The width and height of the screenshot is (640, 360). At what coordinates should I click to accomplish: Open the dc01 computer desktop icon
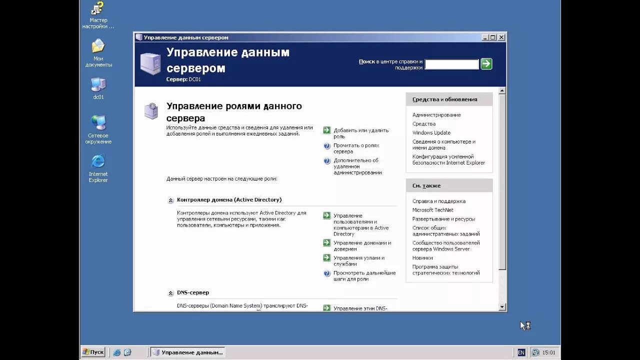(98, 88)
